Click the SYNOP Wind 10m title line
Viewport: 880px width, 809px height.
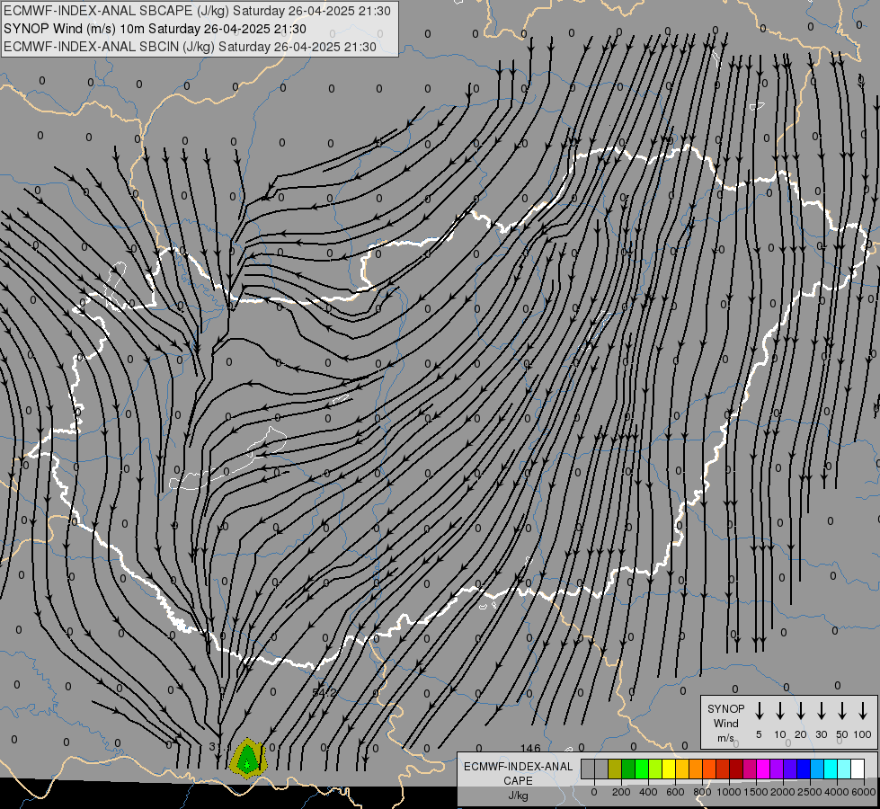[x=155, y=29]
